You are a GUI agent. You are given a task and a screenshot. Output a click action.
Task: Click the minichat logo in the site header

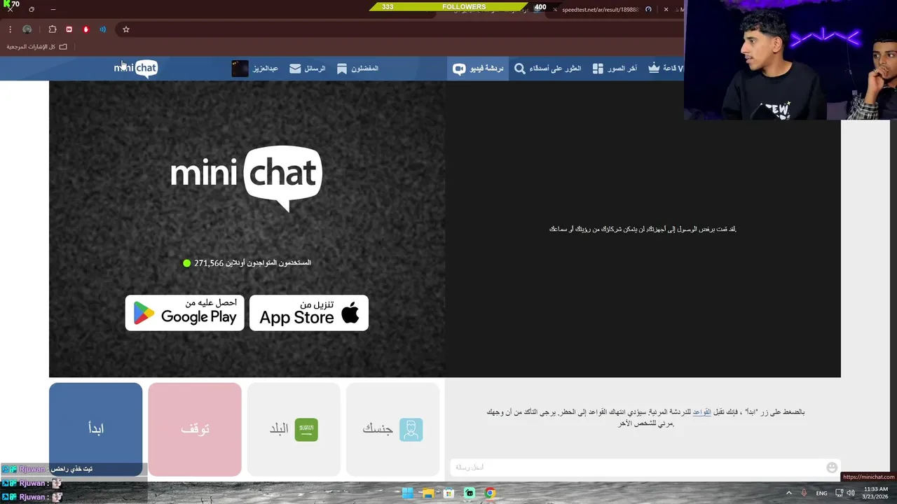(136, 68)
